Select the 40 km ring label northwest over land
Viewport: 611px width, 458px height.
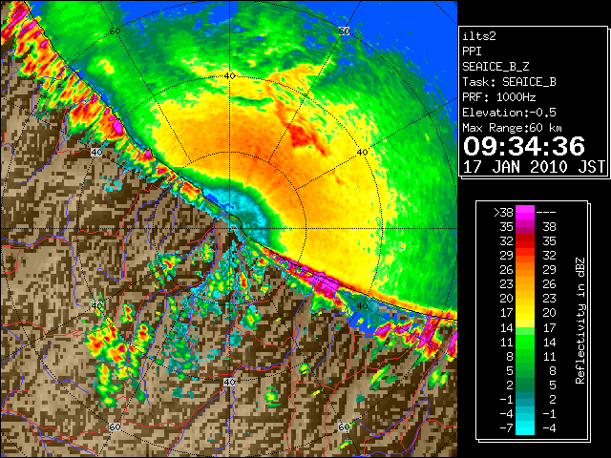pyautogui.click(x=96, y=152)
